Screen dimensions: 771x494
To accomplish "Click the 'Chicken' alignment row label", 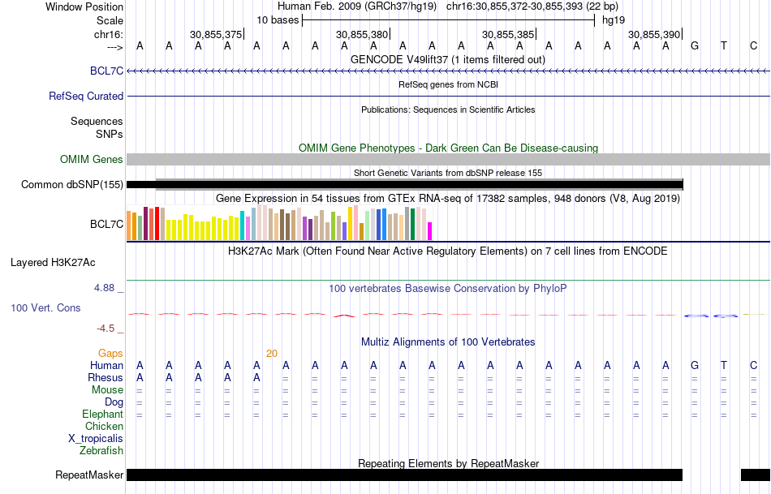I will point(104,426).
